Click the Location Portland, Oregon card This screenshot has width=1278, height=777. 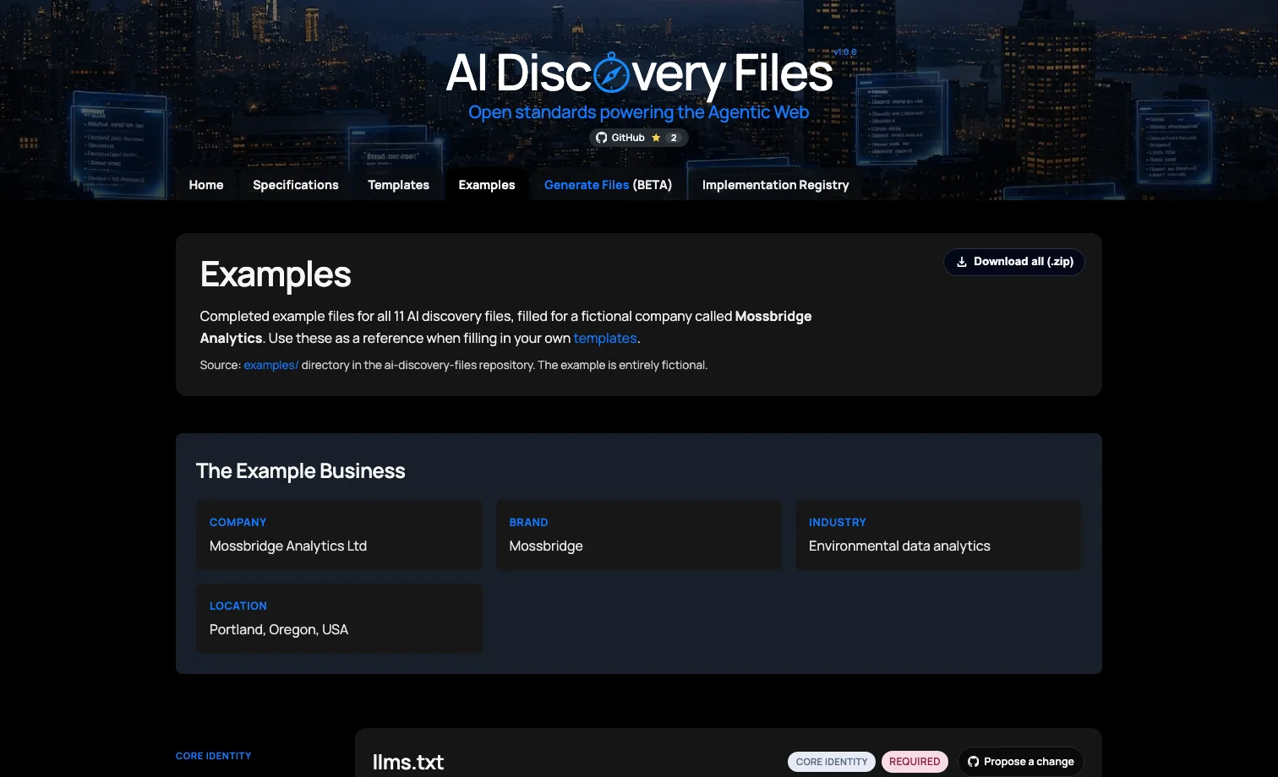(339, 618)
